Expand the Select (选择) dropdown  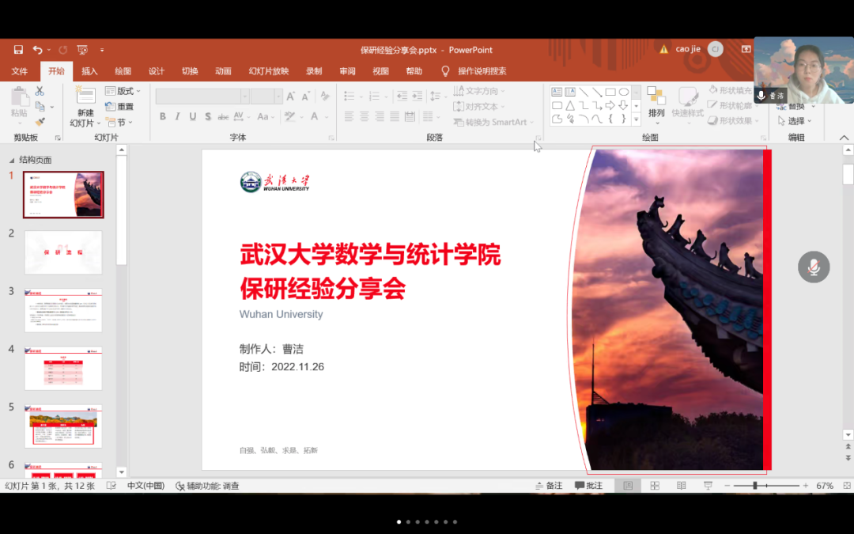click(x=792, y=121)
